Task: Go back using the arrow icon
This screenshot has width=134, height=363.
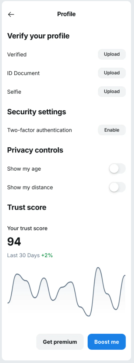Action: 11,14
